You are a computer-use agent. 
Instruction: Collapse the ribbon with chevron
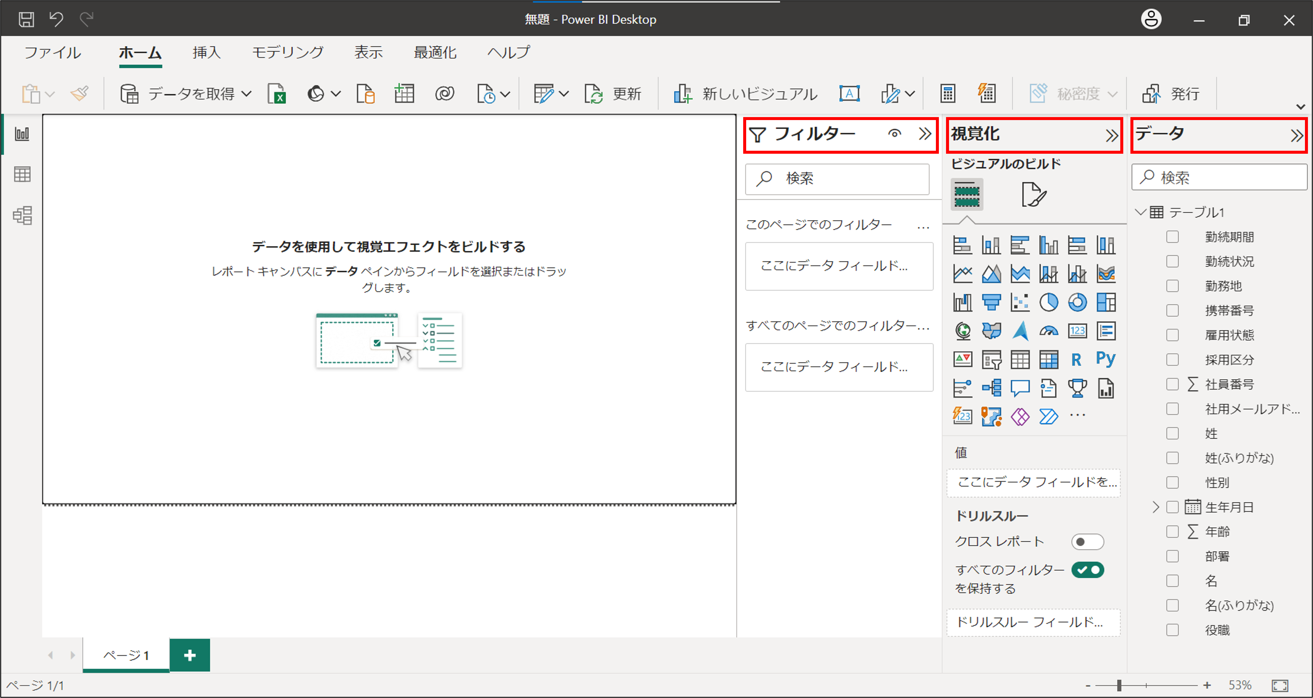click(1300, 107)
